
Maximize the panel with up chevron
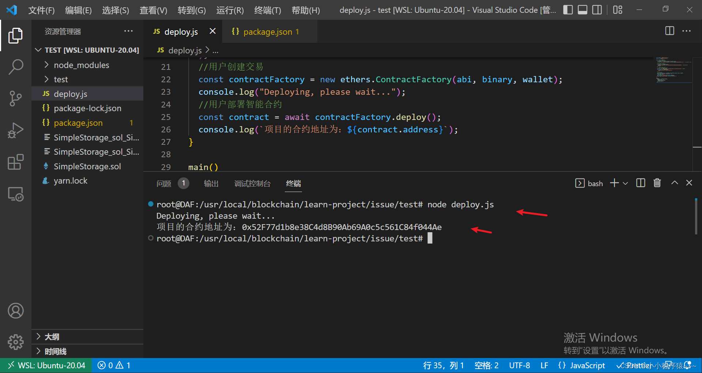(x=675, y=183)
